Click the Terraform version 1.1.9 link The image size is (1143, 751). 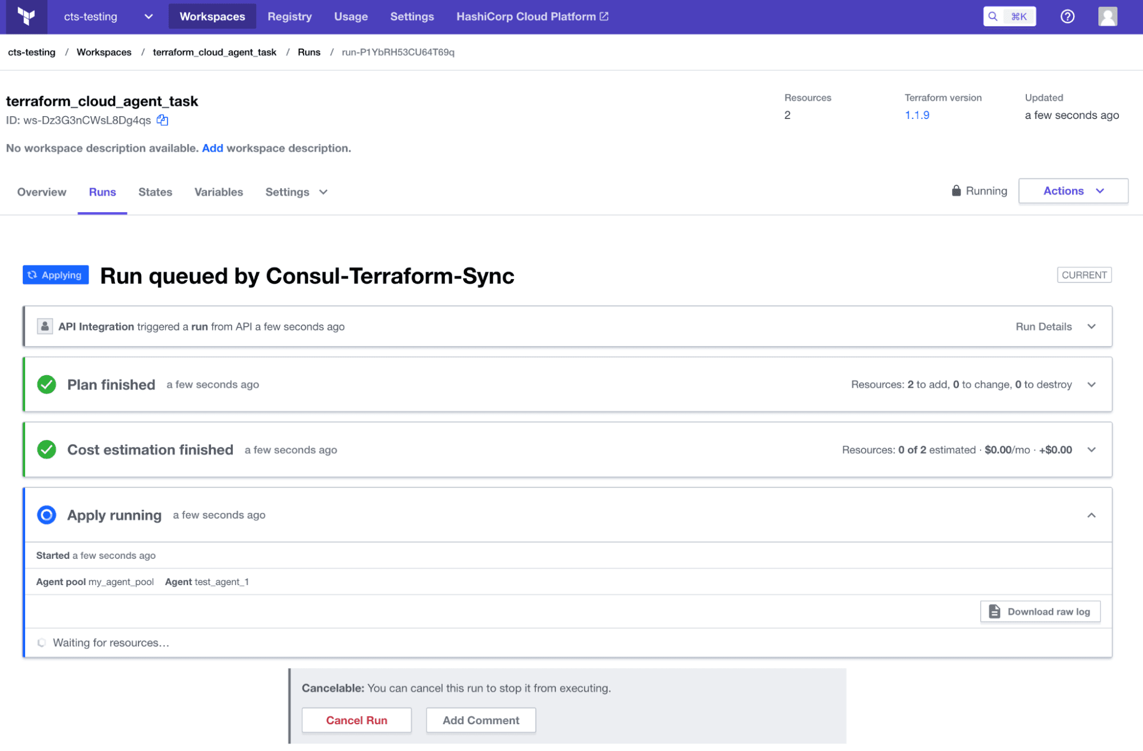pos(917,116)
